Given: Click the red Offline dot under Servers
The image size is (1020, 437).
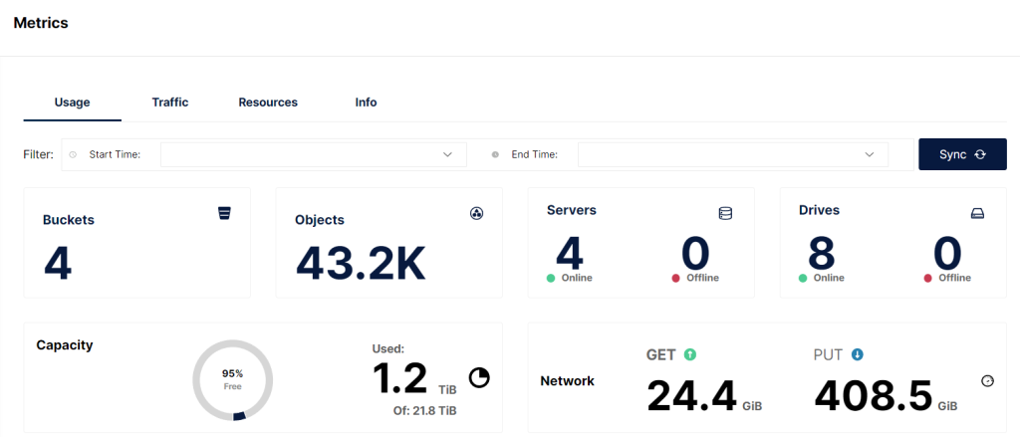Looking at the screenshot, I should tap(676, 279).
